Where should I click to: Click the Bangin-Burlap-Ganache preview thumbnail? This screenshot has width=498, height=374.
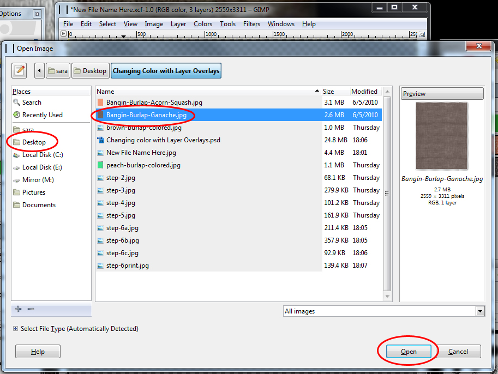pyautogui.click(x=441, y=136)
